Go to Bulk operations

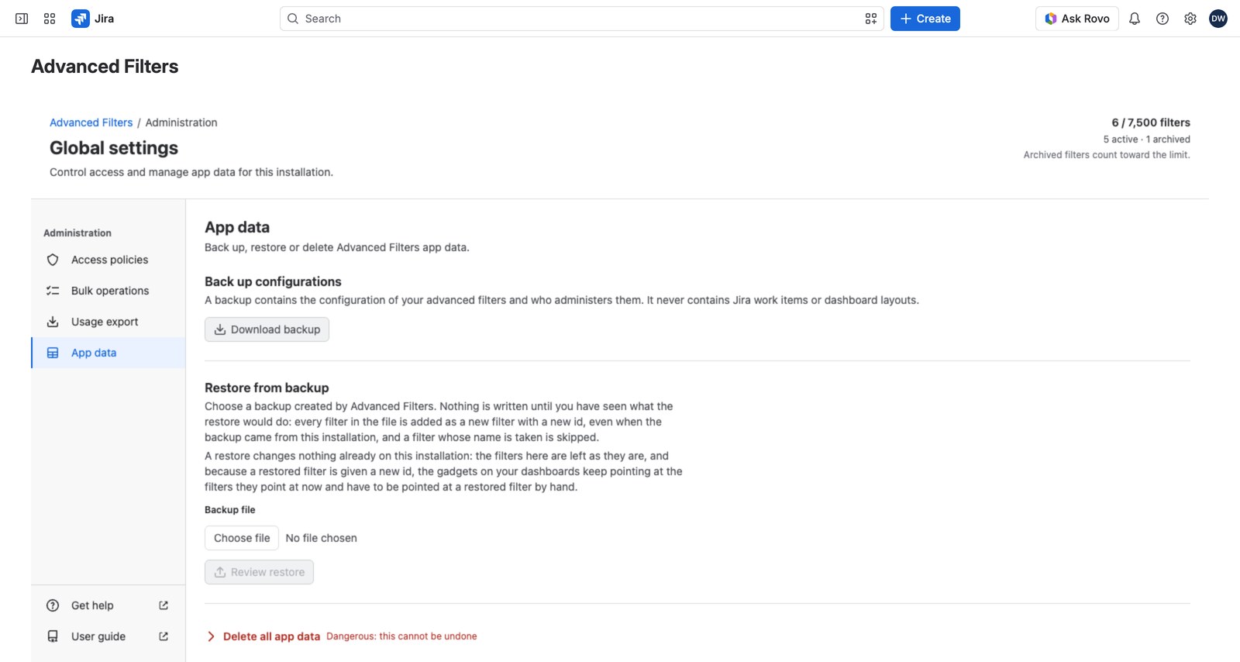[108, 291]
